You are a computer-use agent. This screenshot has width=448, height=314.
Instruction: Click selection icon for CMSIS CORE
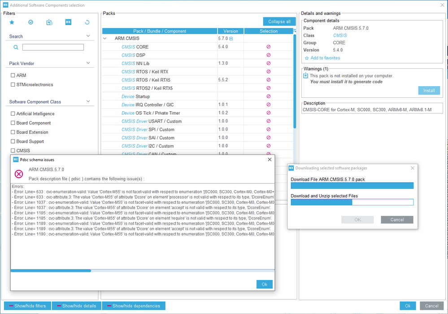tap(269, 47)
